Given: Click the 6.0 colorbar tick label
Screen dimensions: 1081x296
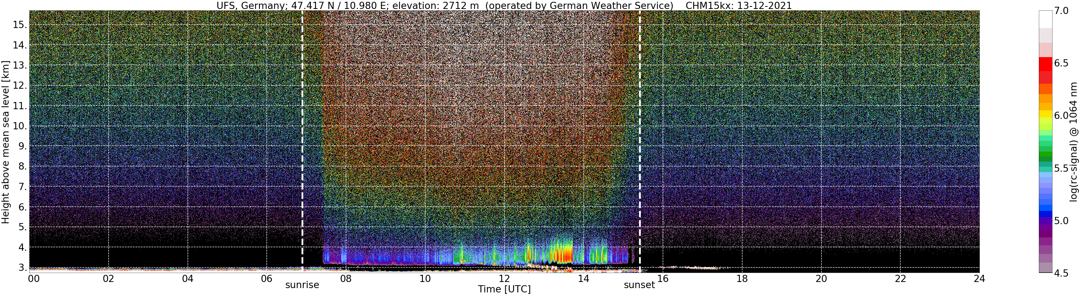Looking at the screenshot, I should tap(1061, 116).
